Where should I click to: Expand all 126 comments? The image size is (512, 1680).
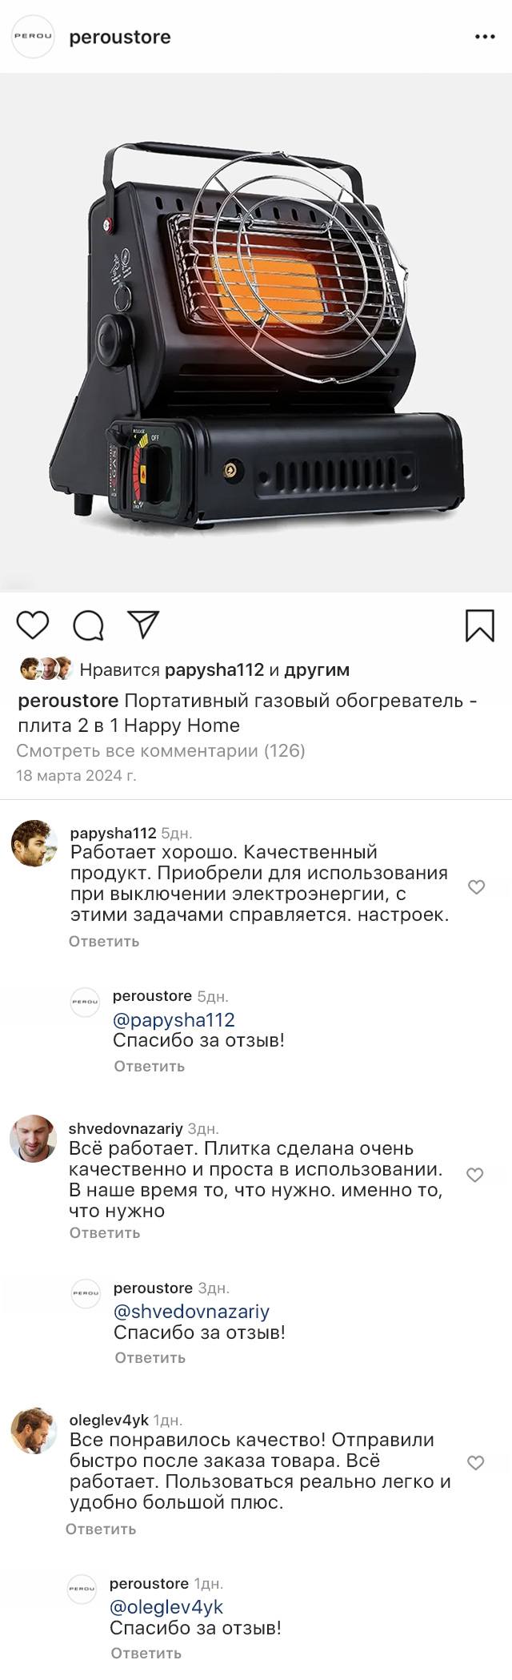(x=161, y=751)
